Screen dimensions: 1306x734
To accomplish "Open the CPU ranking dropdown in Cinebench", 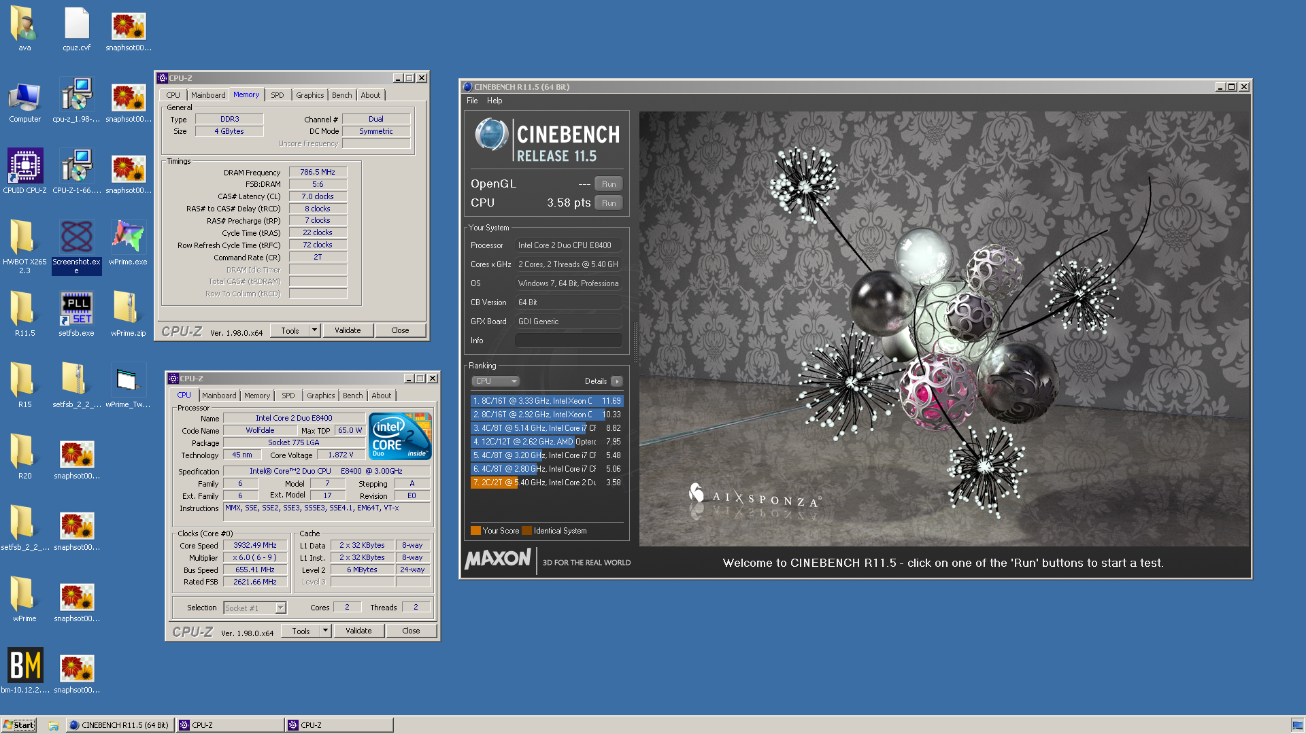I will pyautogui.click(x=495, y=381).
